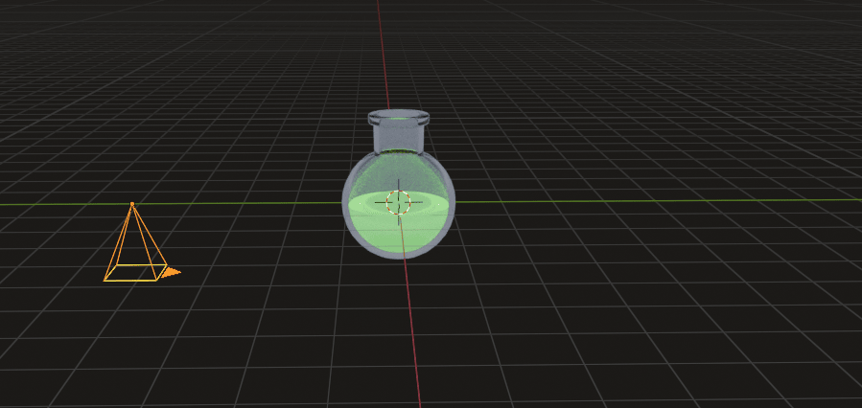Click the green axis line between camera and flask
The image size is (862, 408).
click(249, 204)
